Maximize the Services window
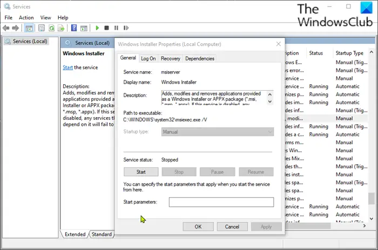Screen dimensions: 378x250 tap(348, 6)
